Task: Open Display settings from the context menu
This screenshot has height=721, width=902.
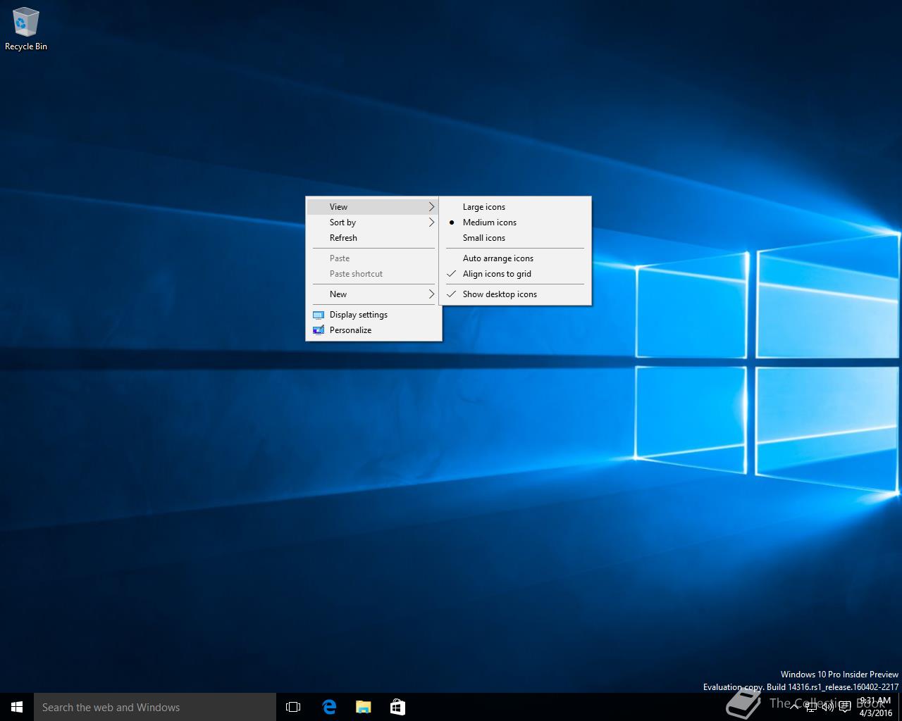Action: (373, 315)
